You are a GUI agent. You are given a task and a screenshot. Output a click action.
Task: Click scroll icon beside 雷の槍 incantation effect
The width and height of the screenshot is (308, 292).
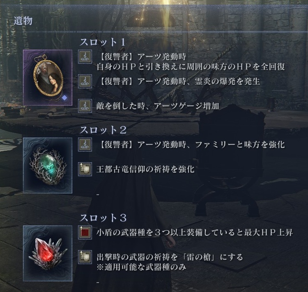85,257
